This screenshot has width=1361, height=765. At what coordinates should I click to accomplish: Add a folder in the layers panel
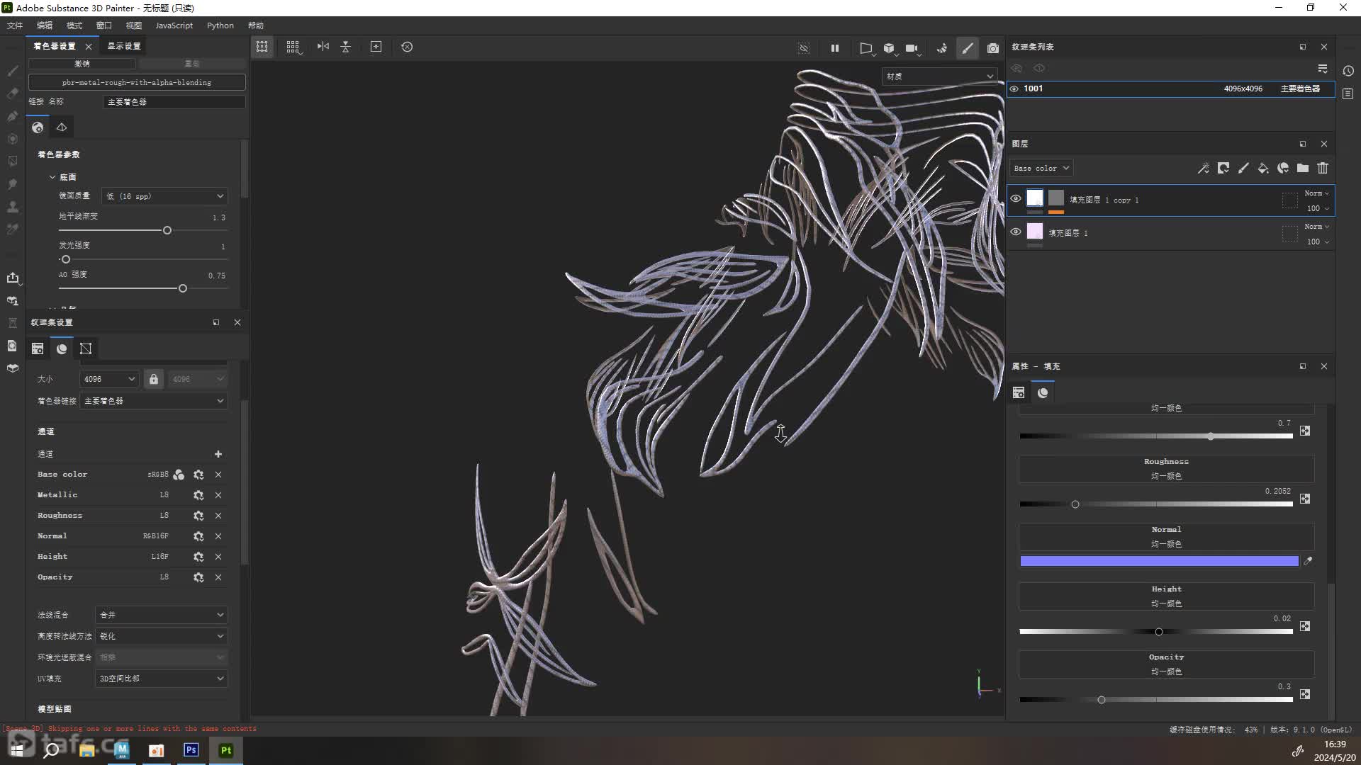pos(1303,169)
